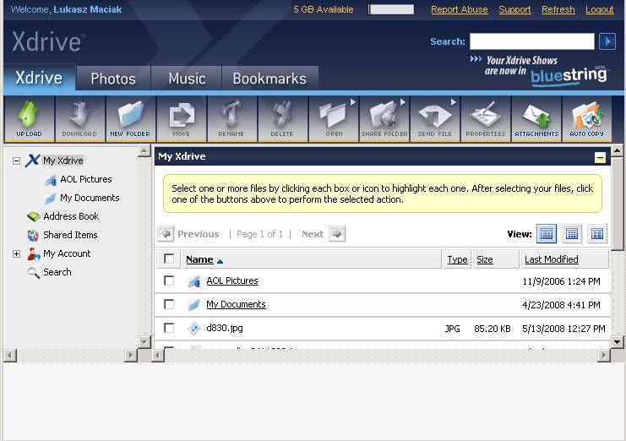Image resolution: width=626 pixels, height=441 pixels.
Task: Switch to the Photos tab
Action: pyautogui.click(x=113, y=79)
